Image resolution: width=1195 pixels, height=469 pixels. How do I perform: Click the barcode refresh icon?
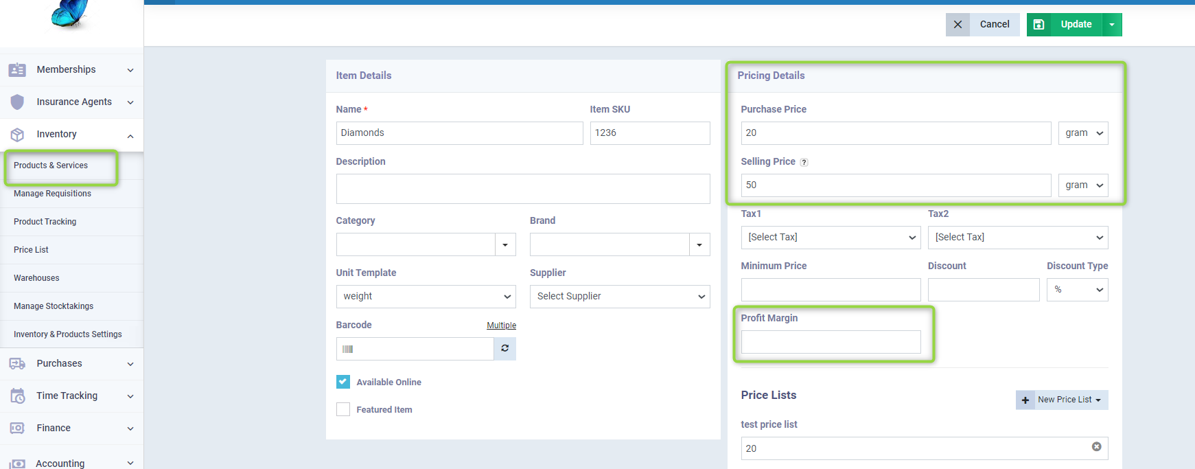504,349
